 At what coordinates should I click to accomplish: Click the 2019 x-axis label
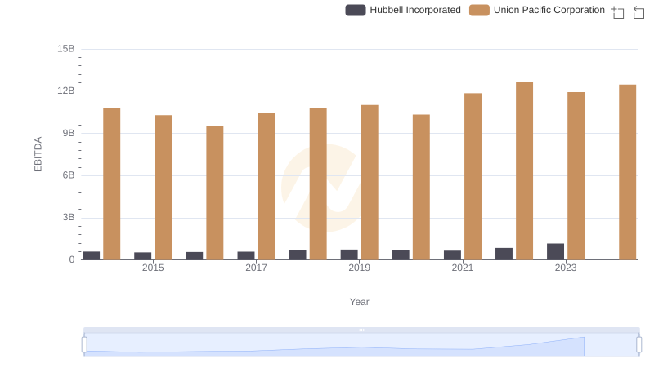pos(359,268)
